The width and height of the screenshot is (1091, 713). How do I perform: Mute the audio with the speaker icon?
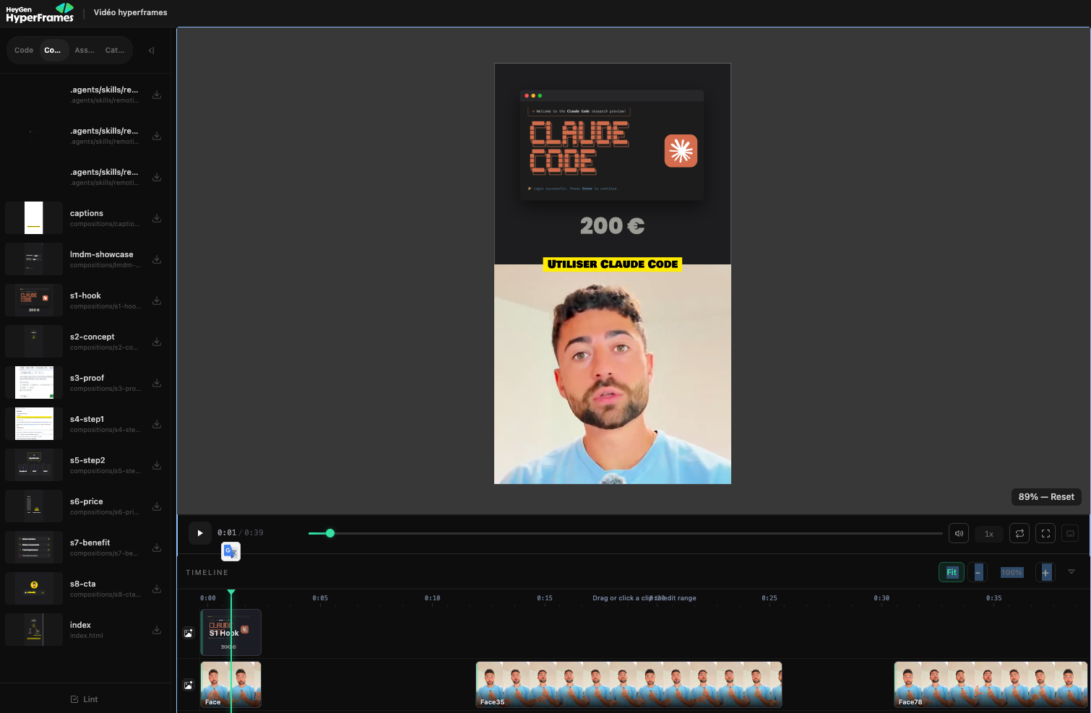pos(959,534)
